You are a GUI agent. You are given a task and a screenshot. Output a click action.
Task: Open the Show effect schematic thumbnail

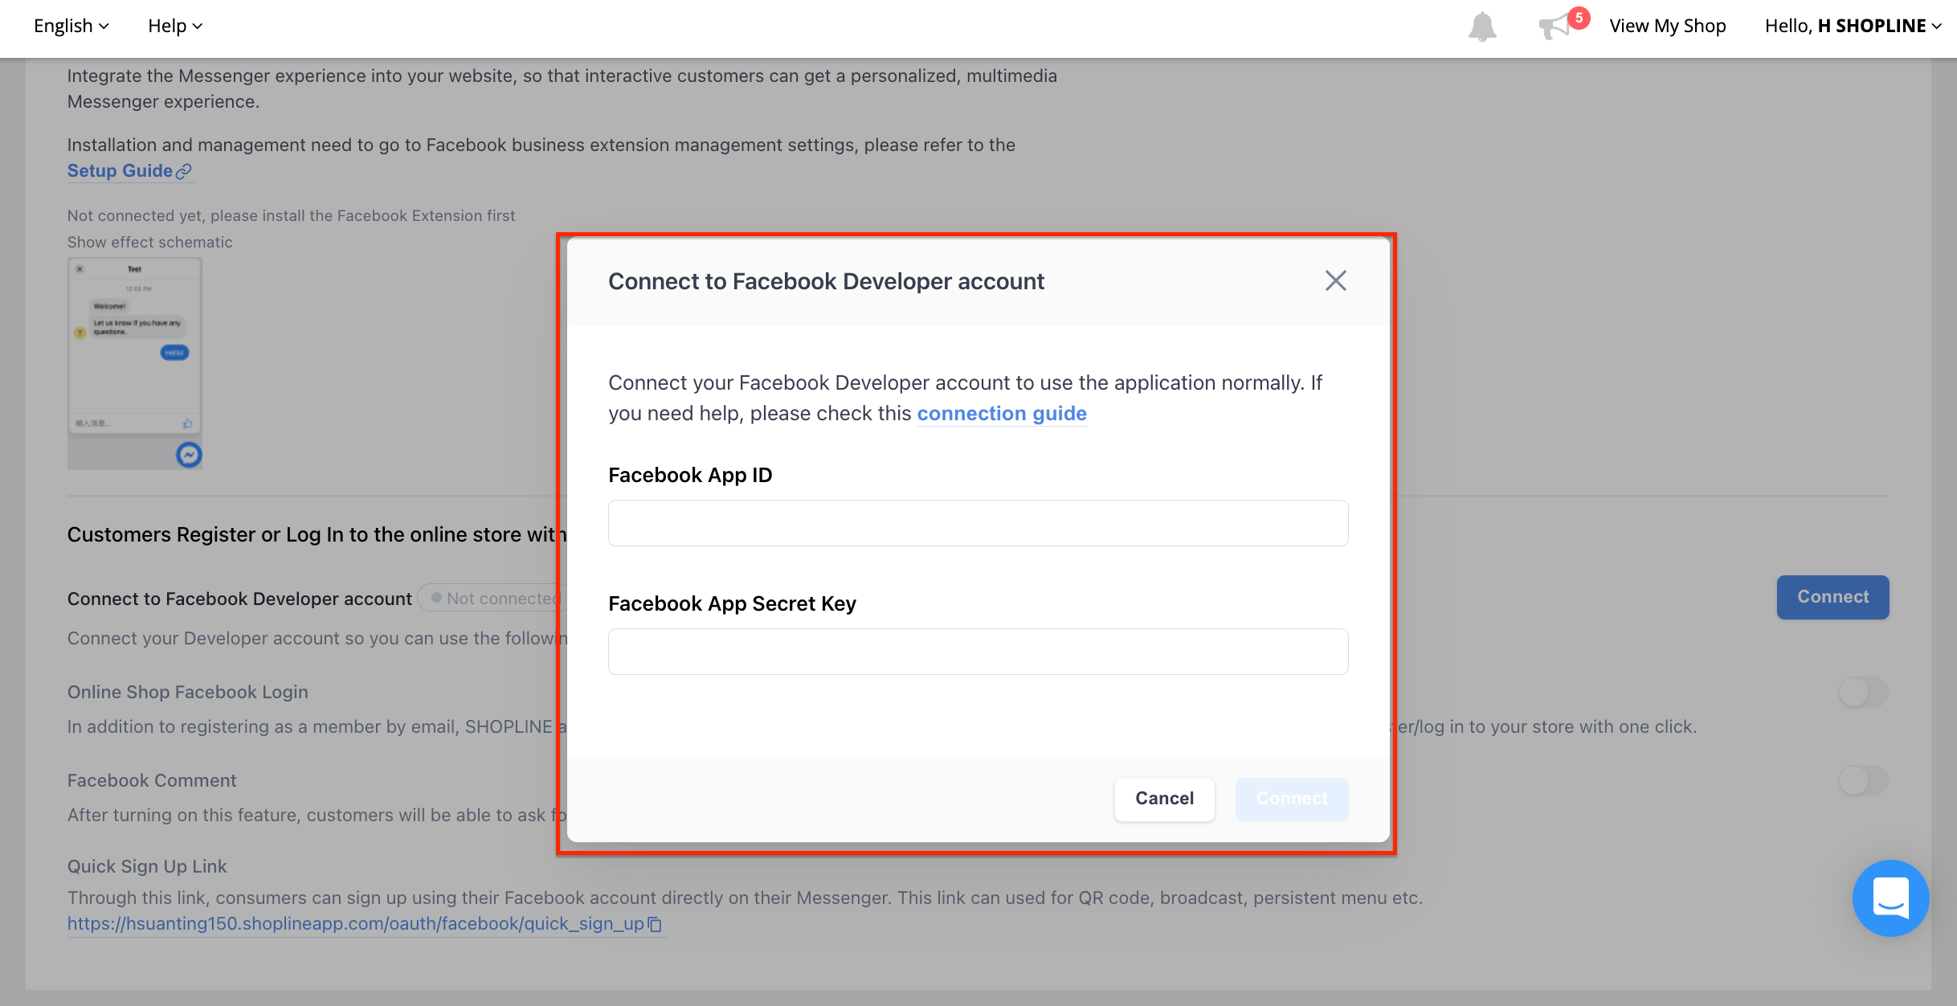tap(135, 363)
